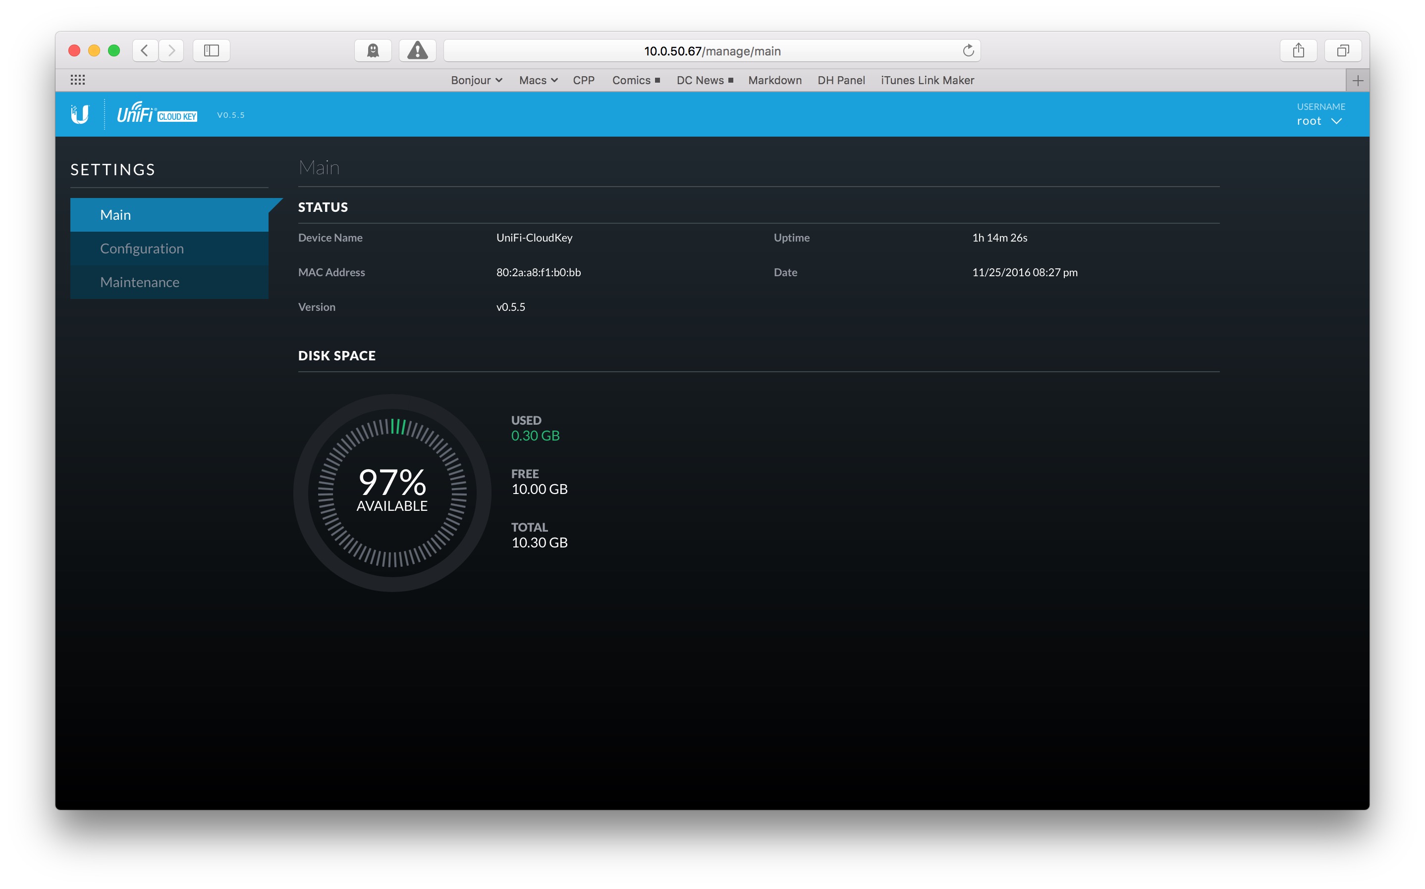Click the Ubiquiti U logo icon

pos(79,114)
